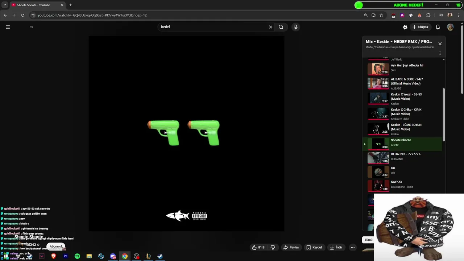Click the Chrome address bar URL

tap(92, 15)
